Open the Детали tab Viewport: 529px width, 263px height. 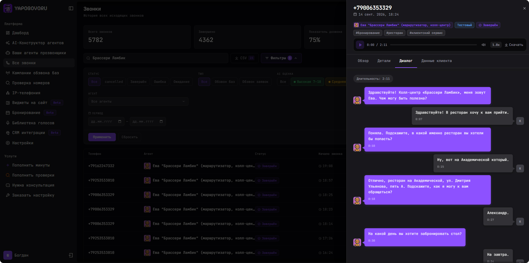(384, 61)
